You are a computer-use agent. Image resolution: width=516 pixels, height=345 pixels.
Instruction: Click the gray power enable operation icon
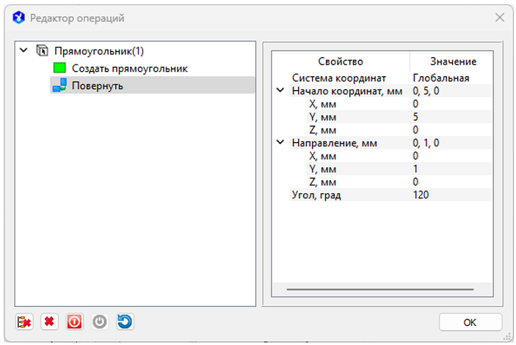[99, 322]
